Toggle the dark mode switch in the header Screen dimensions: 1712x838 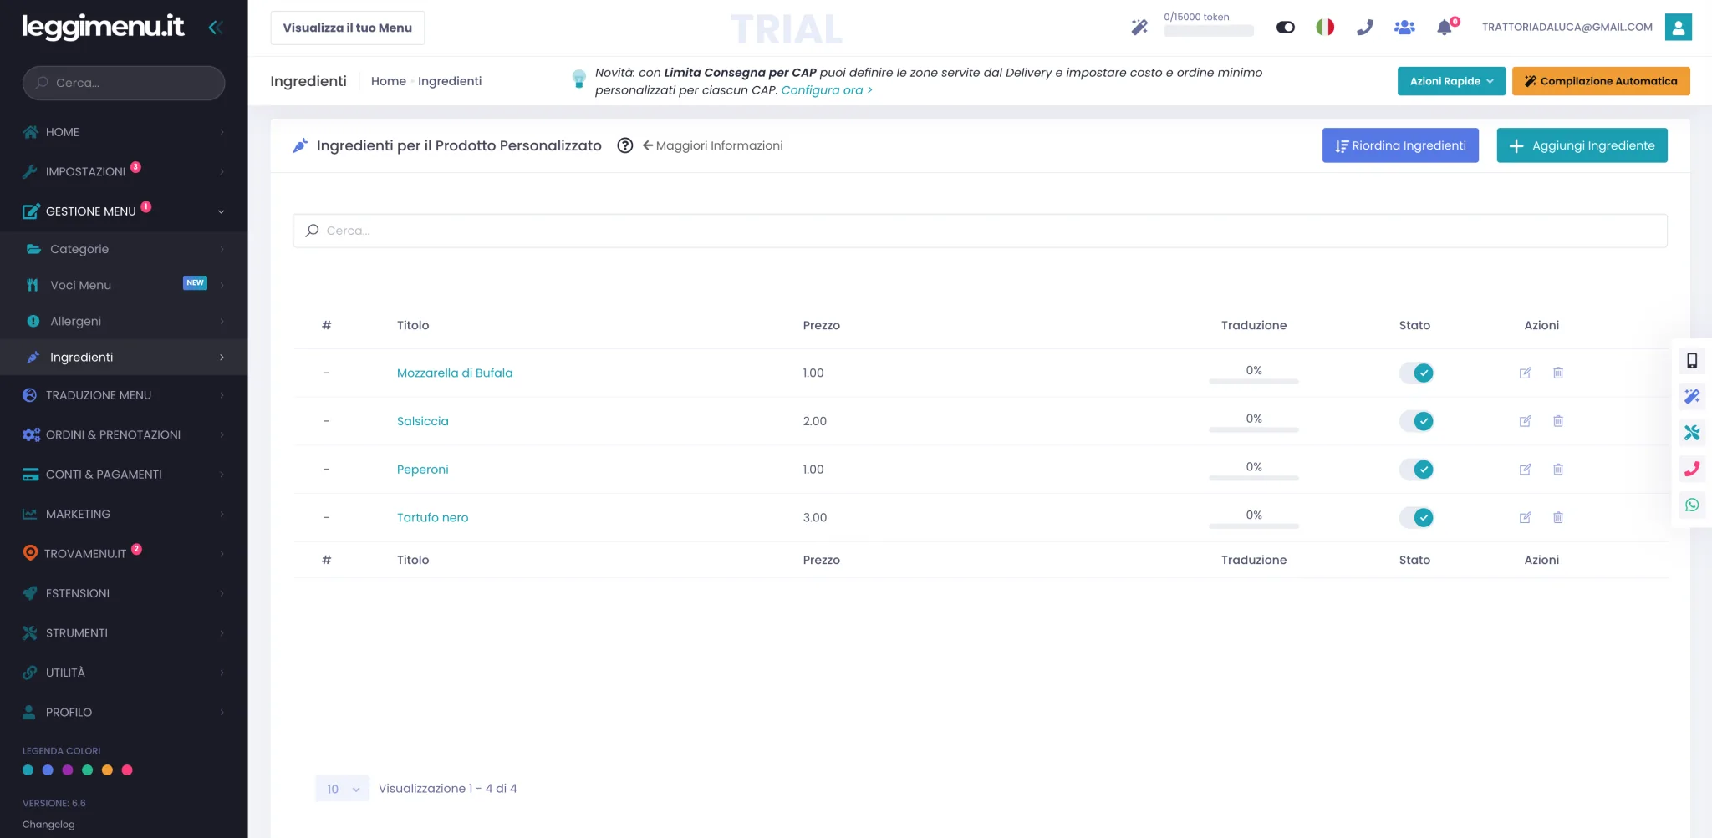[1286, 28]
